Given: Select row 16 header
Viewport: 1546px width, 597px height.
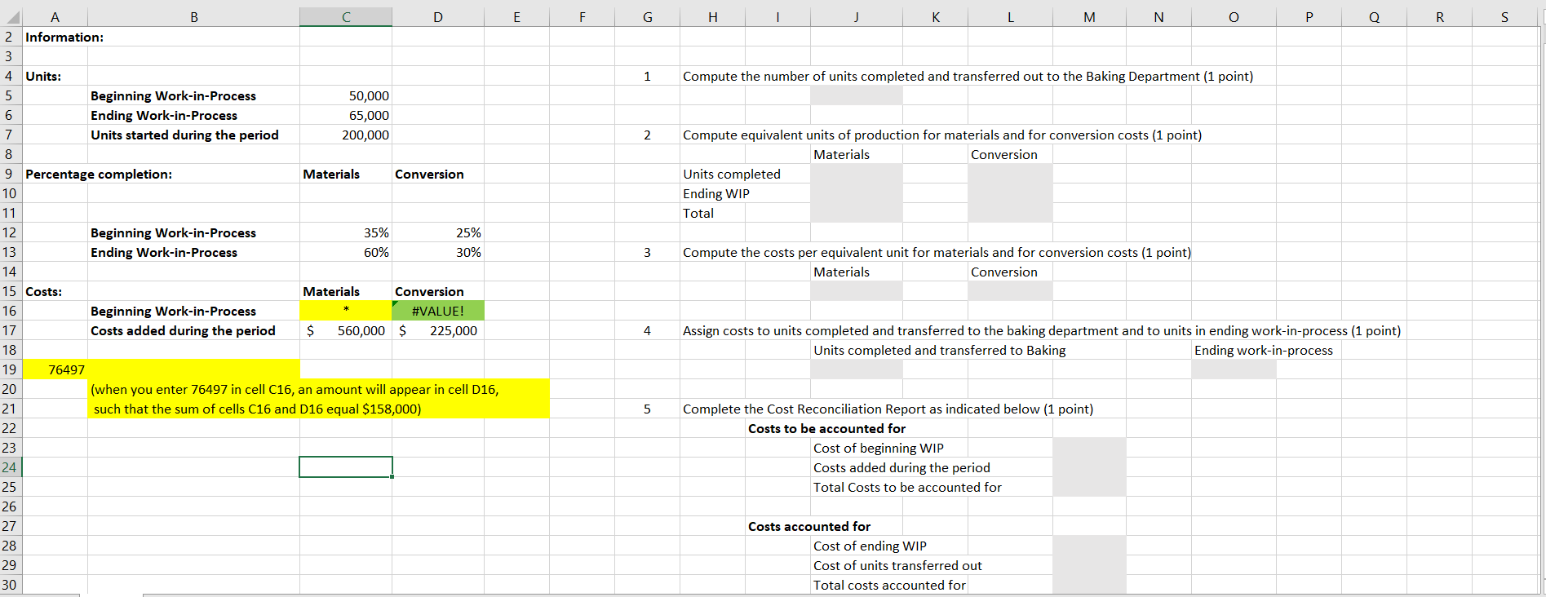Looking at the screenshot, I should point(11,311).
